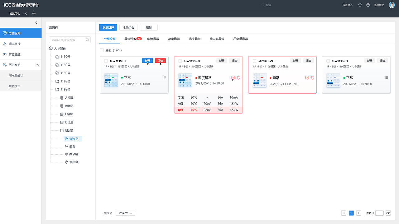Add a new tab with plus icon

coord(34,14)
